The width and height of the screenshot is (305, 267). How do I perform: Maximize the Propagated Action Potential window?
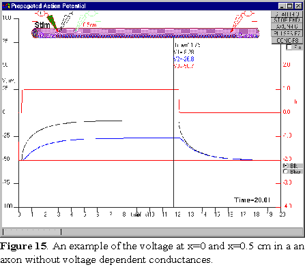click(x=290, y=6)
